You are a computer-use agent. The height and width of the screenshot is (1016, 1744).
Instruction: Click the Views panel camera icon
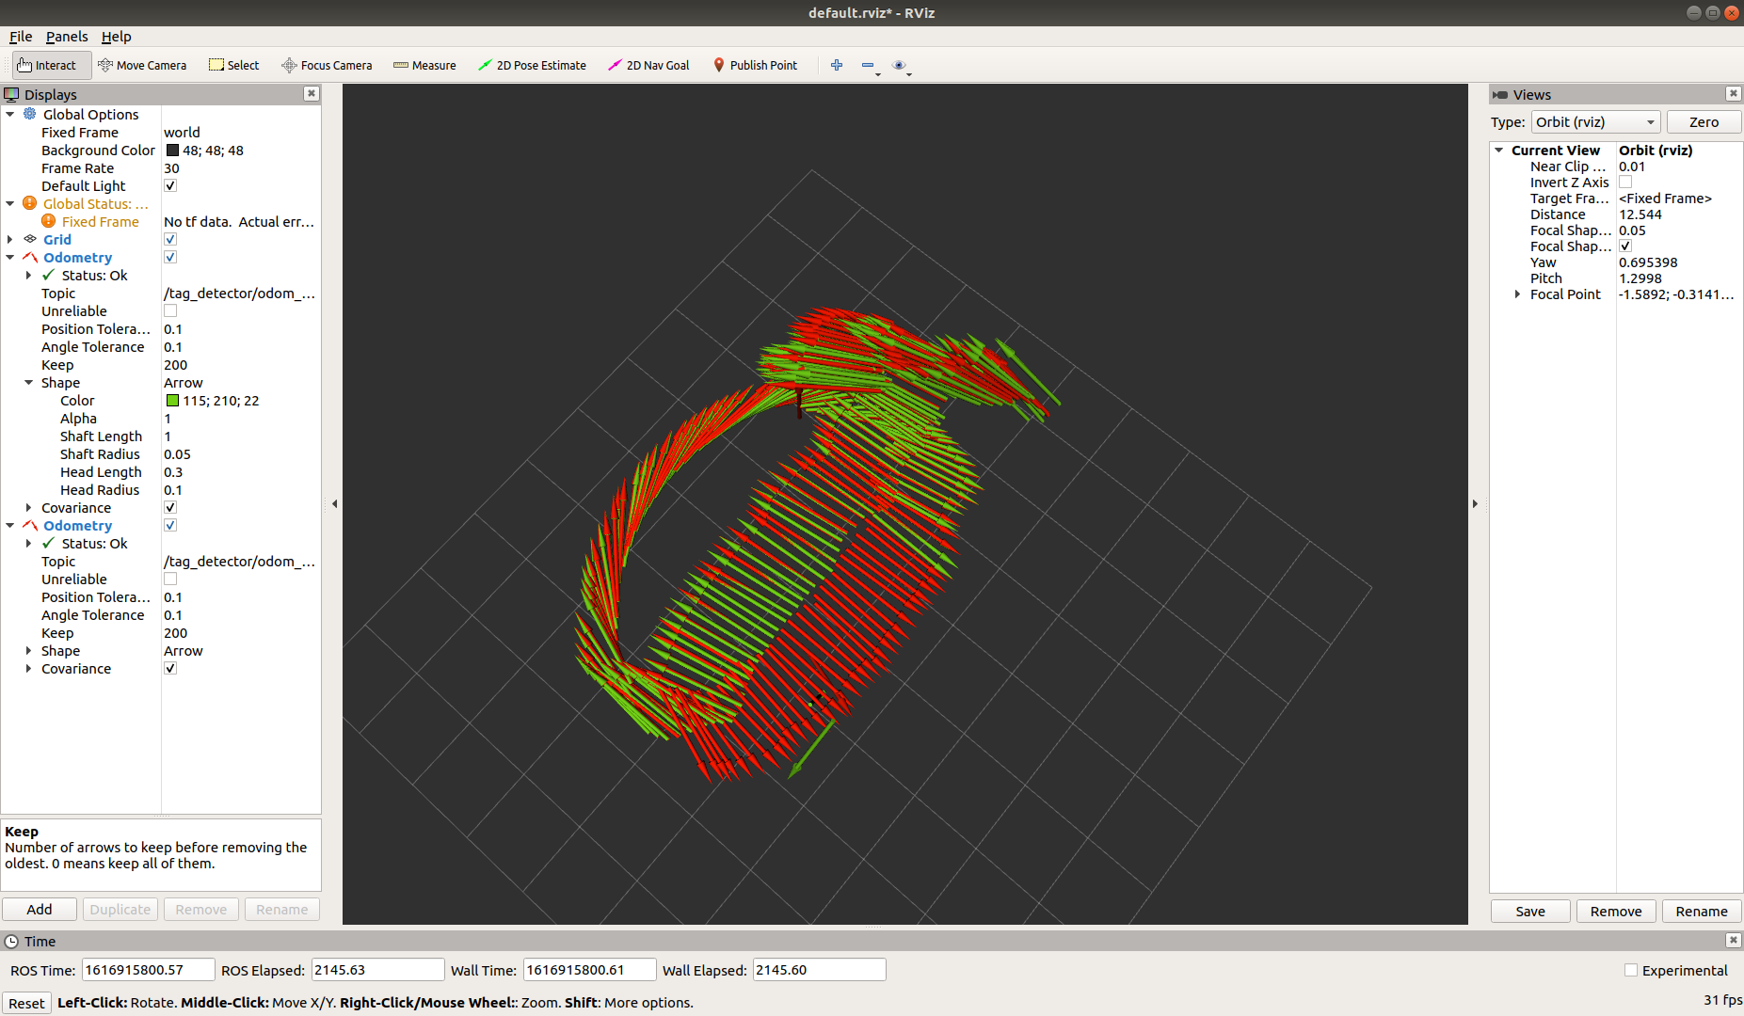(x=1500, y=94)
